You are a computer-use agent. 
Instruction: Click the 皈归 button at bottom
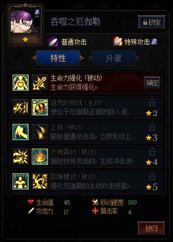coord(151,228)
